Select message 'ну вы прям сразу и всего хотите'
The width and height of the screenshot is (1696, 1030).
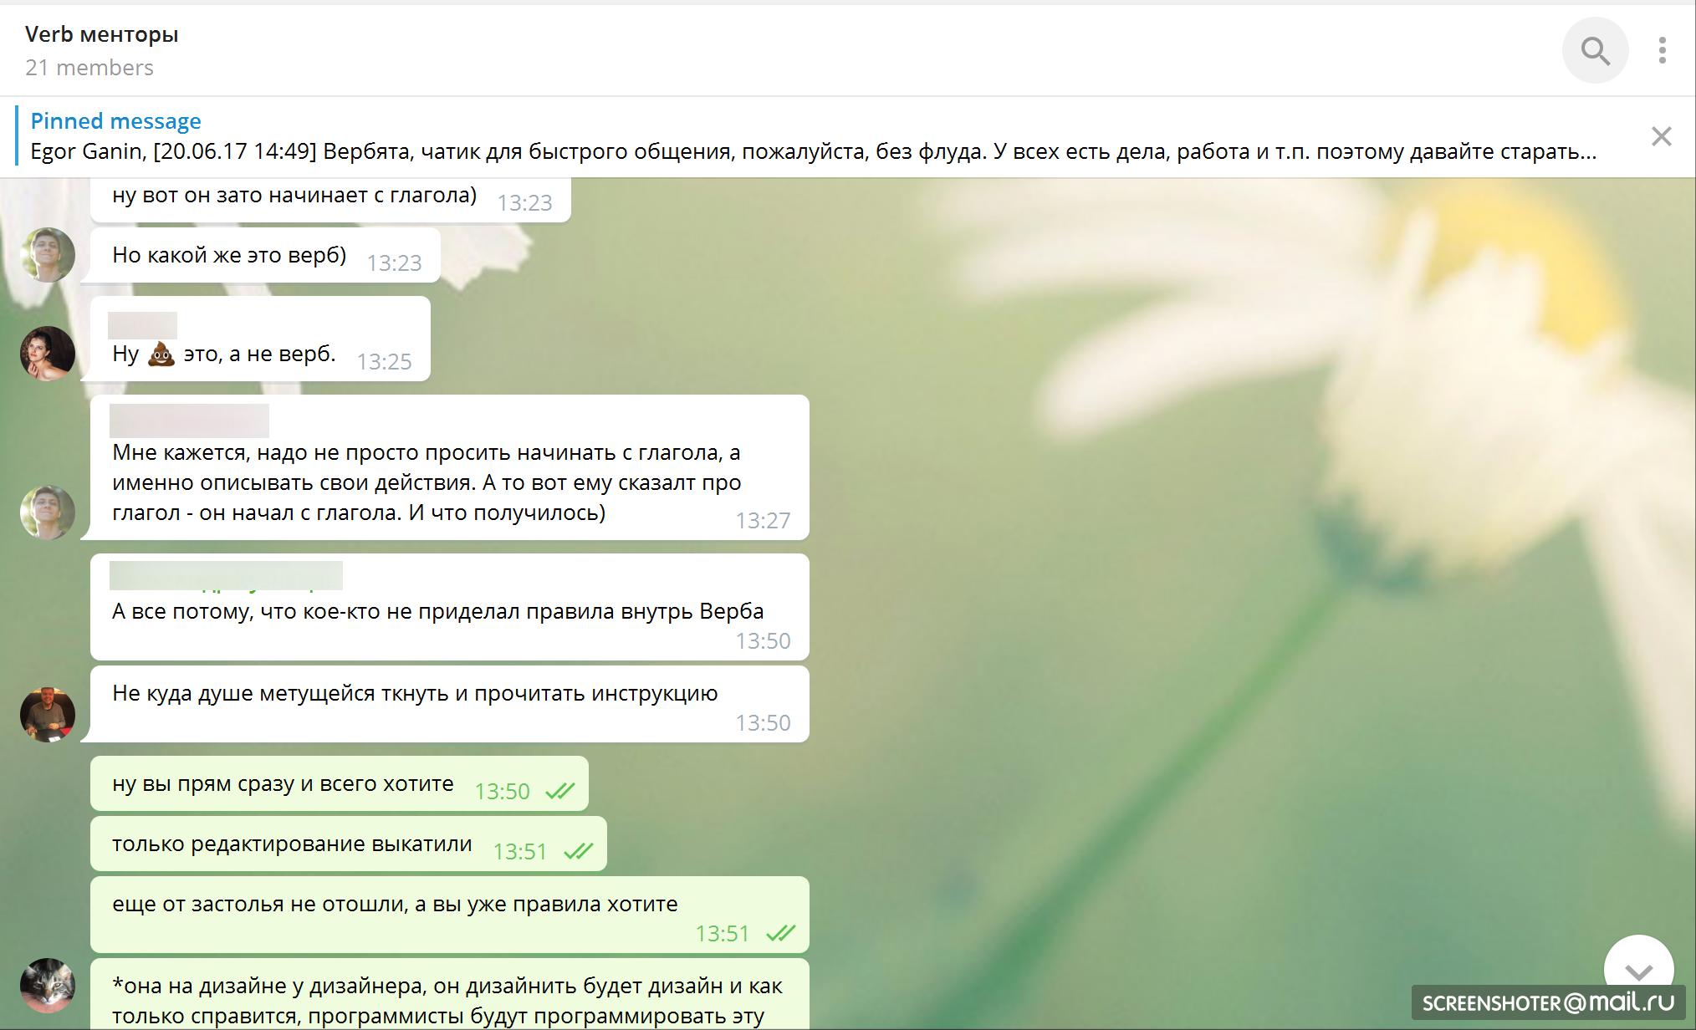tap(283, 784)
